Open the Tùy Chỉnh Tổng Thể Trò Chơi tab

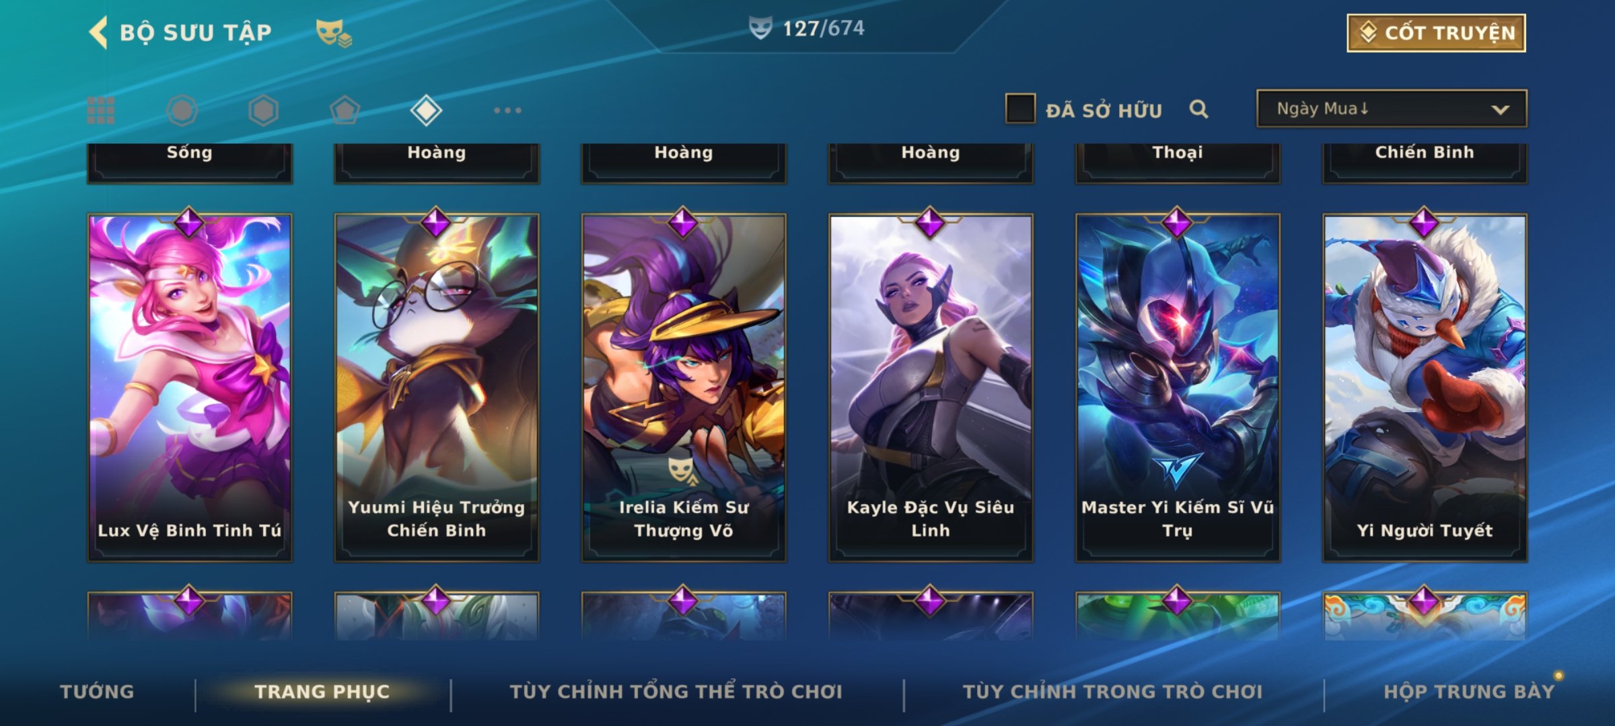point(676,692)
